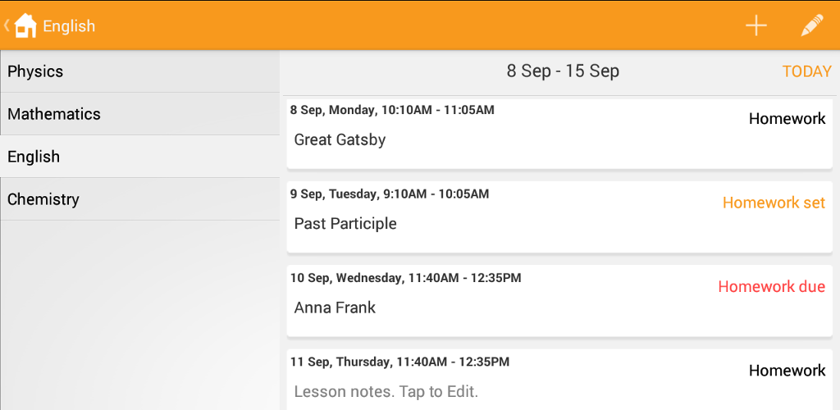The height and width of the screenshot is (410, 840).
Task: Tap Lesson notes. Tap to Edit field
Action: click(x=386, y=392)
